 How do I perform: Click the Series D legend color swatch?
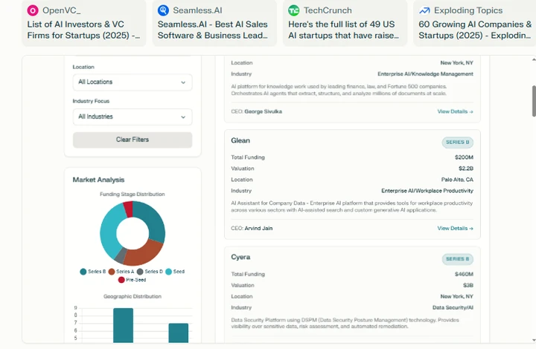coord(140,272)
